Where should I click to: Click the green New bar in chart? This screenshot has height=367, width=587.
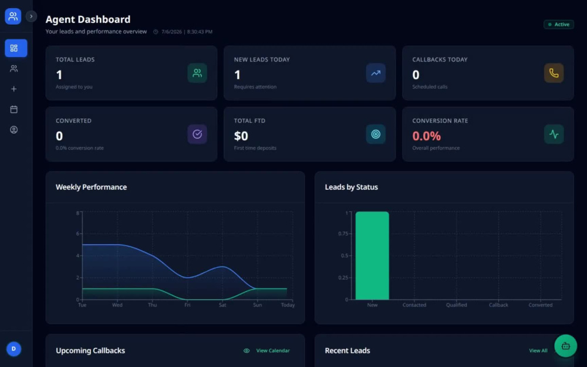pyautogui.click(x=372, y=255)
